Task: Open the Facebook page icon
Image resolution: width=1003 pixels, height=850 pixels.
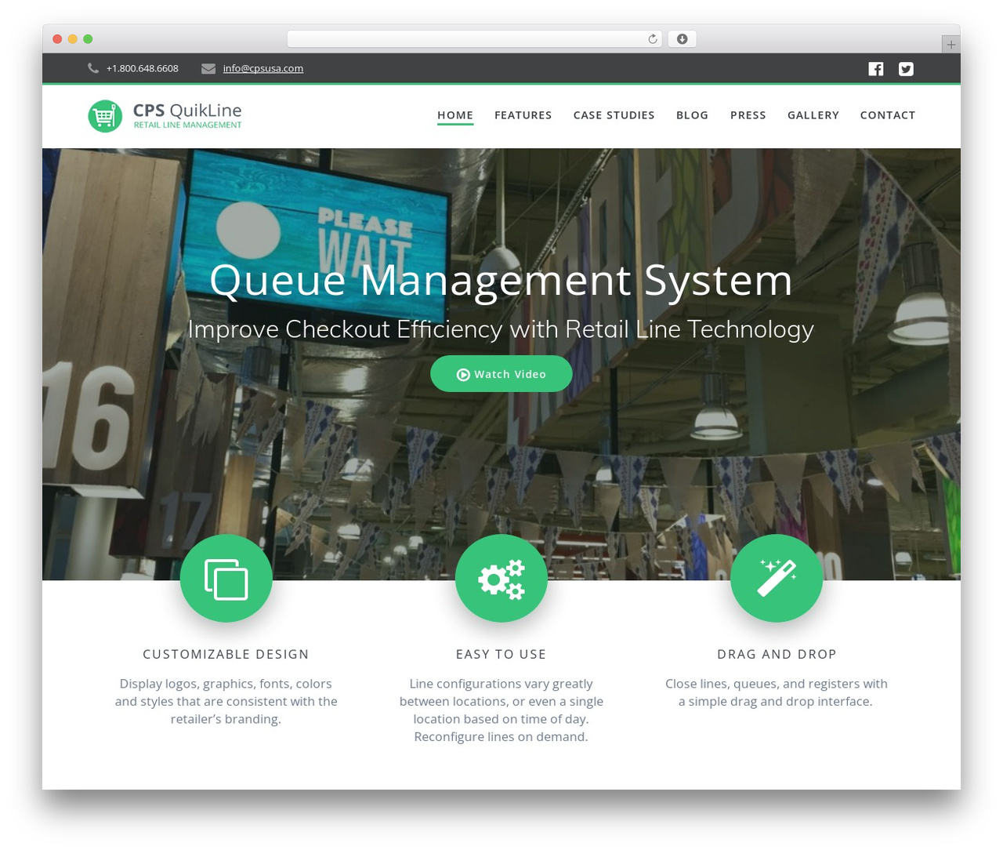Action: (x=876, y=69)
